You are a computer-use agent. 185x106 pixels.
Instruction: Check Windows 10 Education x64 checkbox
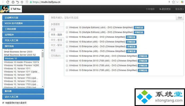(67, 37)
